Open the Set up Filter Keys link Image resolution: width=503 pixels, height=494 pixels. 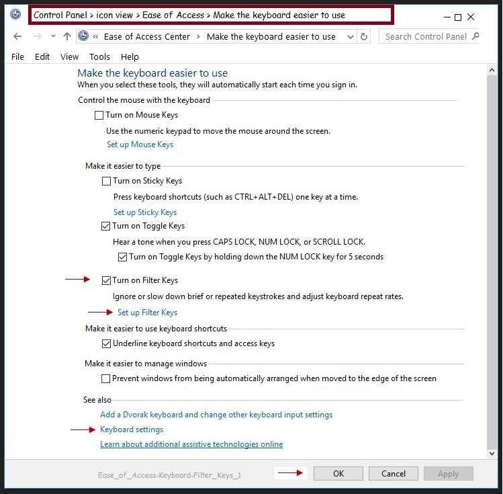147,313
